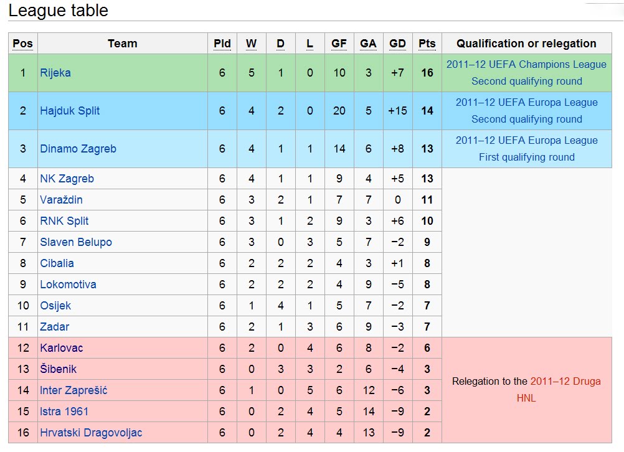Open the Rijeka team link
This screenshot has width=624, height=452.
[55, 73]
